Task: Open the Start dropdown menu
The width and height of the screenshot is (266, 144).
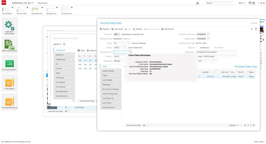Action: pyautogui.click(x=242, y=3)
